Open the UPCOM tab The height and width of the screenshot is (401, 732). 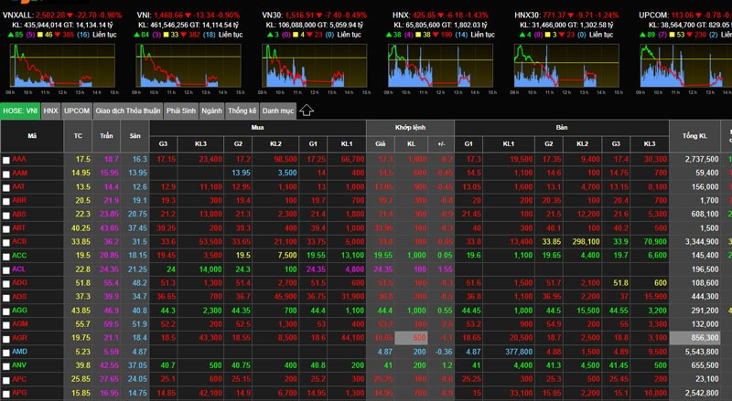tap(77, 111)
